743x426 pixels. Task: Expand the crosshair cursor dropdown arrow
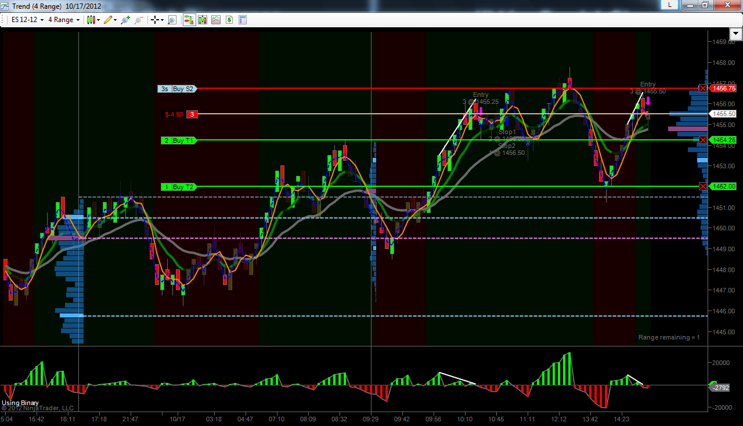tap(163, 20)
